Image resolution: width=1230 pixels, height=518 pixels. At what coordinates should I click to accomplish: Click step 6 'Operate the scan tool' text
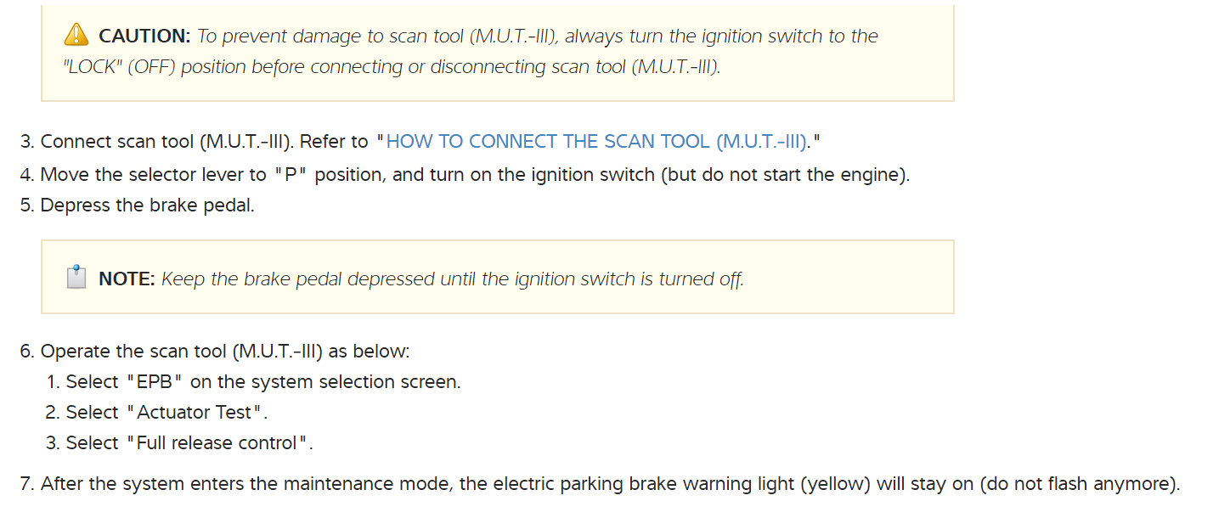224,351
